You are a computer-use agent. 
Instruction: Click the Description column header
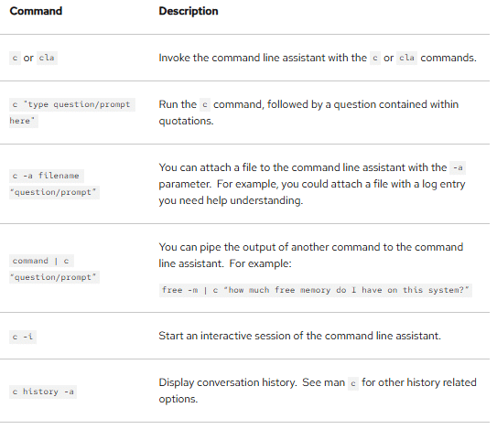[189, 11]
